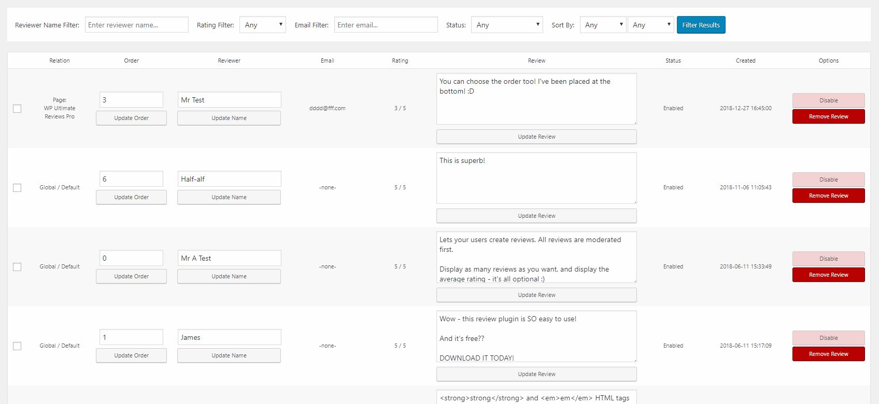Click the Filter Results button
The width and height of the screenshot is (879, 404).
tap(701, 25)
